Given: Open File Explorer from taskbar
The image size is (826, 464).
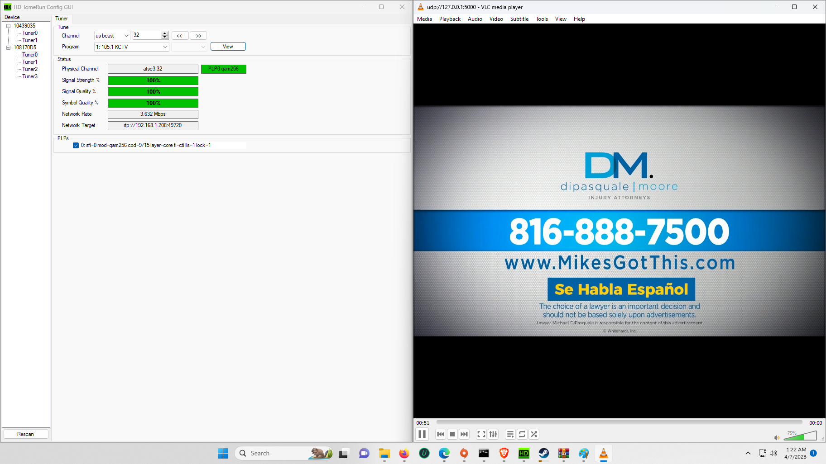Looking at the screenshot, I should point(384,453).
